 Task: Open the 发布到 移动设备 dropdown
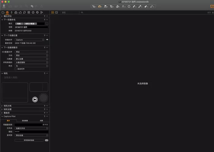(x=31, y=135)
